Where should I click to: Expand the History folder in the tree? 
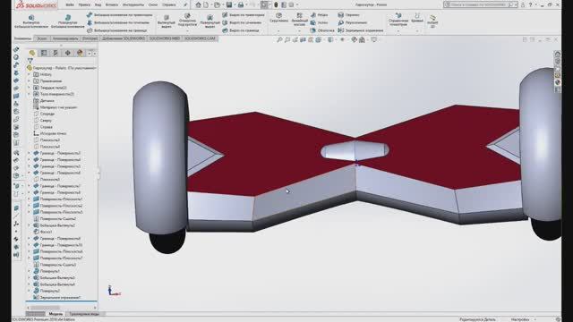pos(30,74)
